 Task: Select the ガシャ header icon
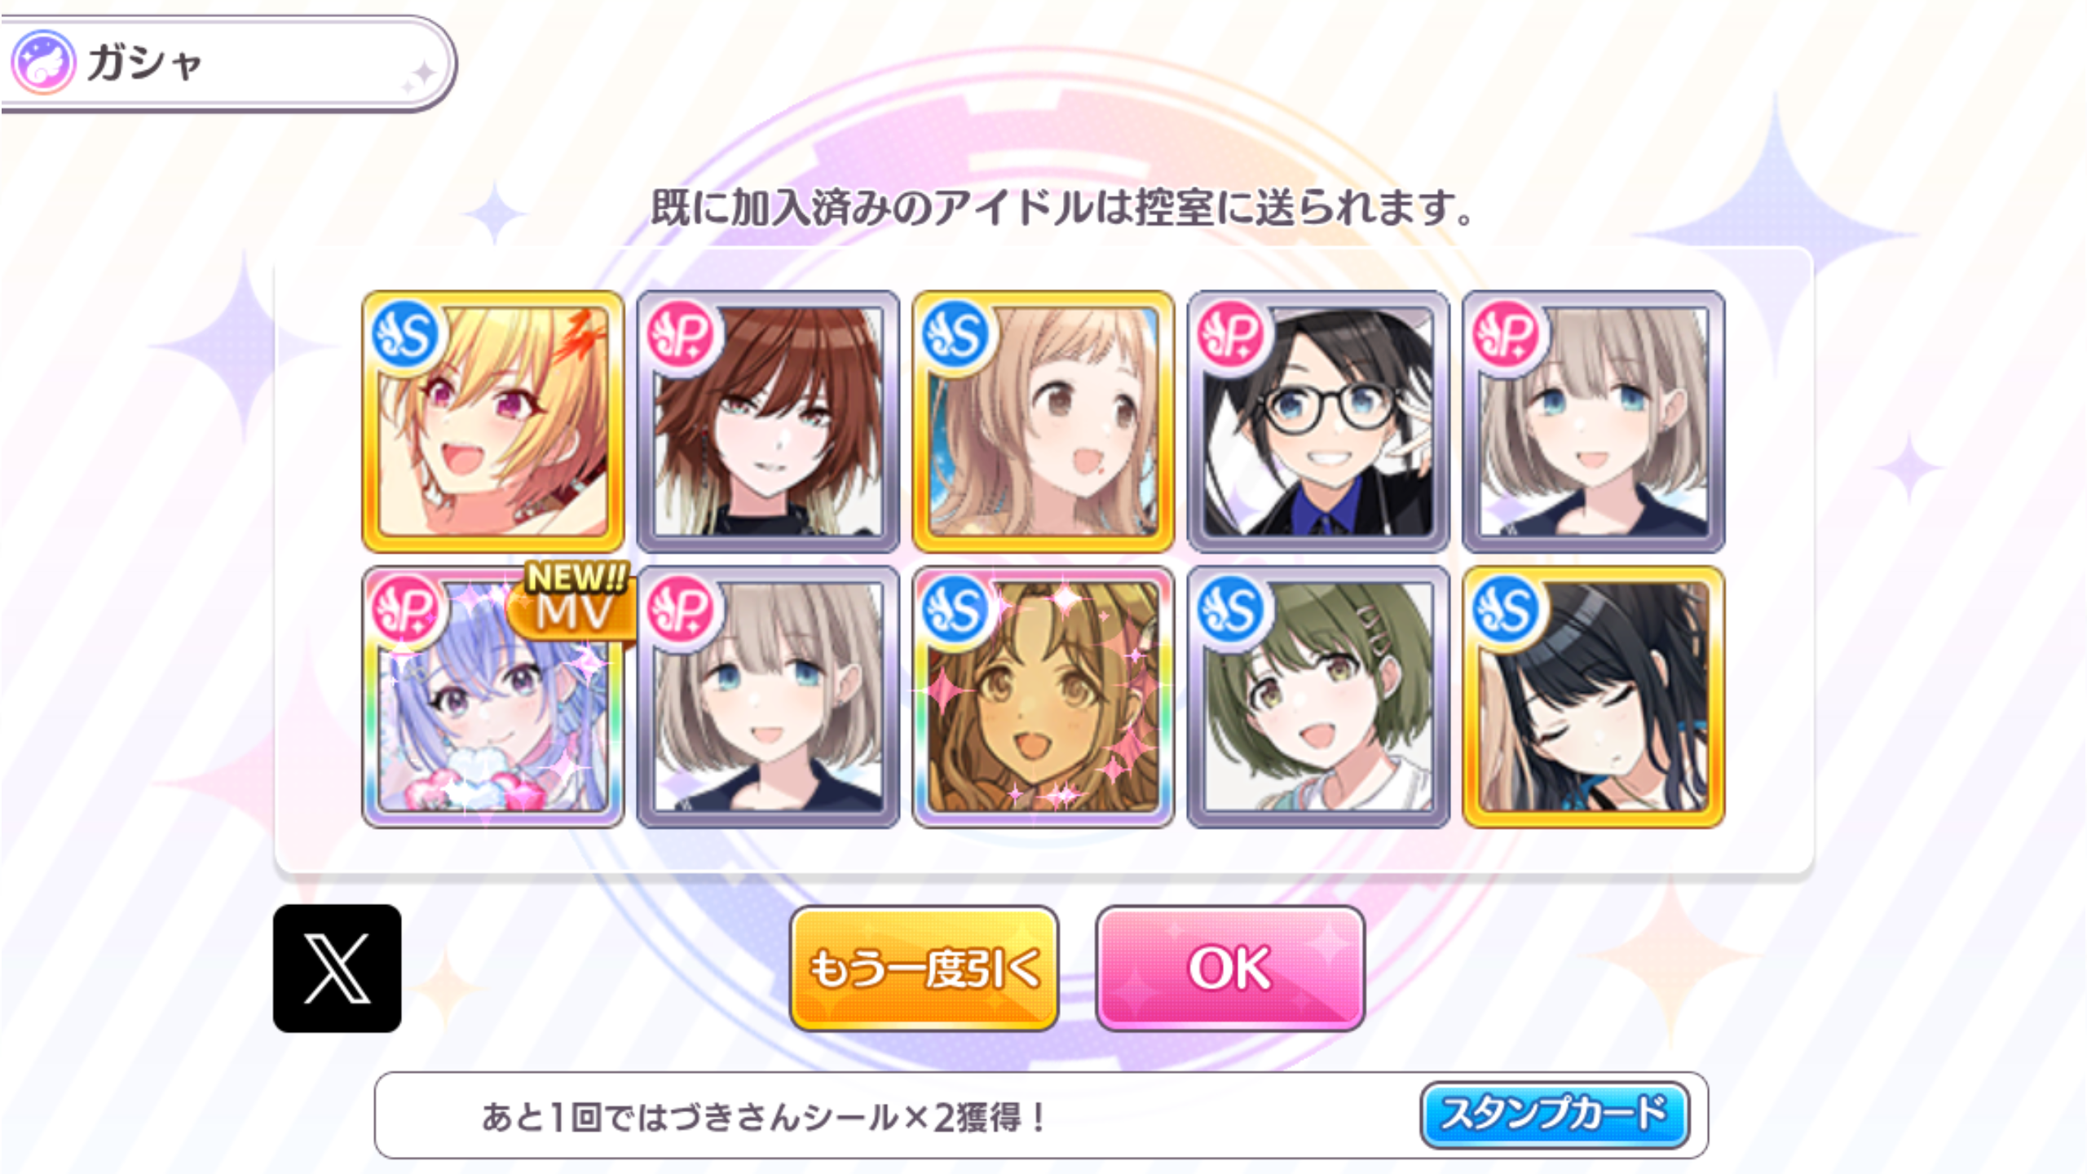tap(43, 62)
